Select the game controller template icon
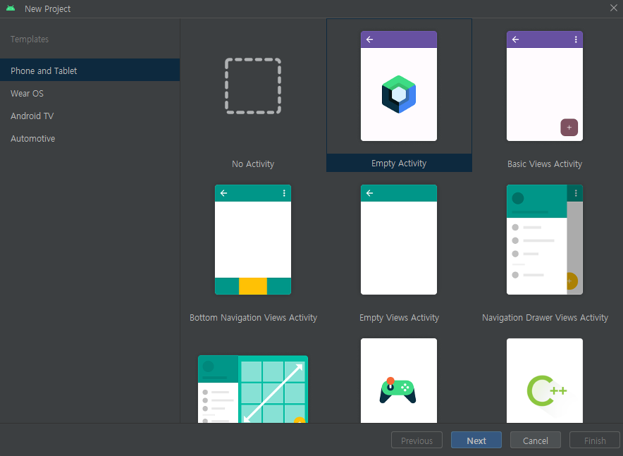 click(398, 390)
